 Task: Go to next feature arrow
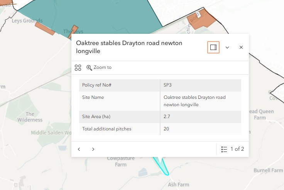93,149
